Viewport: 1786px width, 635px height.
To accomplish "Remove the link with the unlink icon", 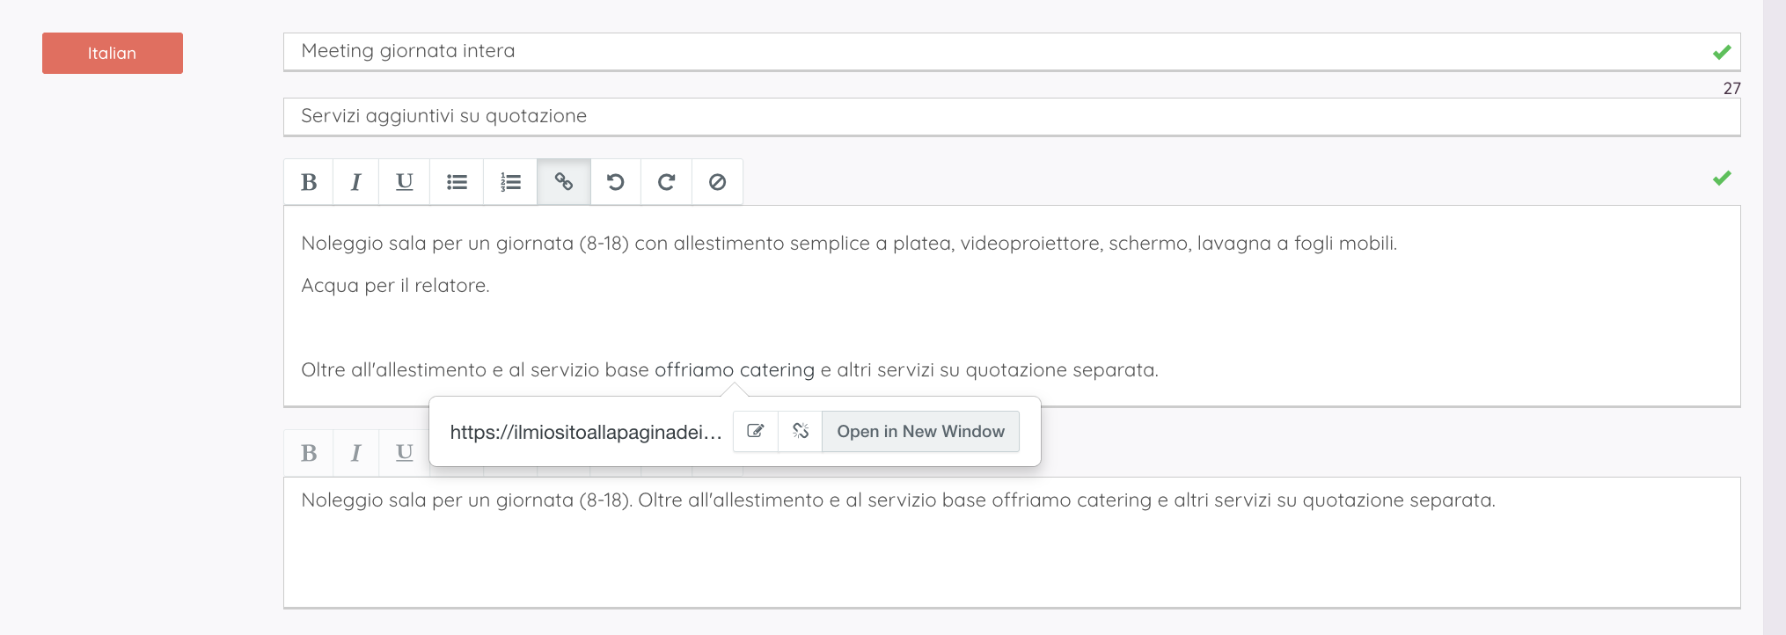I will click(801, 431).
